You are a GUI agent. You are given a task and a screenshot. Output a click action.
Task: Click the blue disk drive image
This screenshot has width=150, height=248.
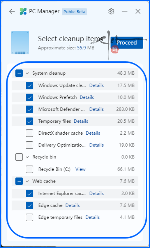click(20, 42)
